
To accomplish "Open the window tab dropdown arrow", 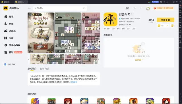I will [x=27, y=2].
